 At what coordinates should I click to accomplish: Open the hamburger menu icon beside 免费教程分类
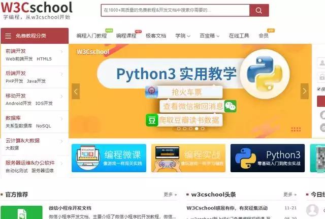[x=8, y=36]
